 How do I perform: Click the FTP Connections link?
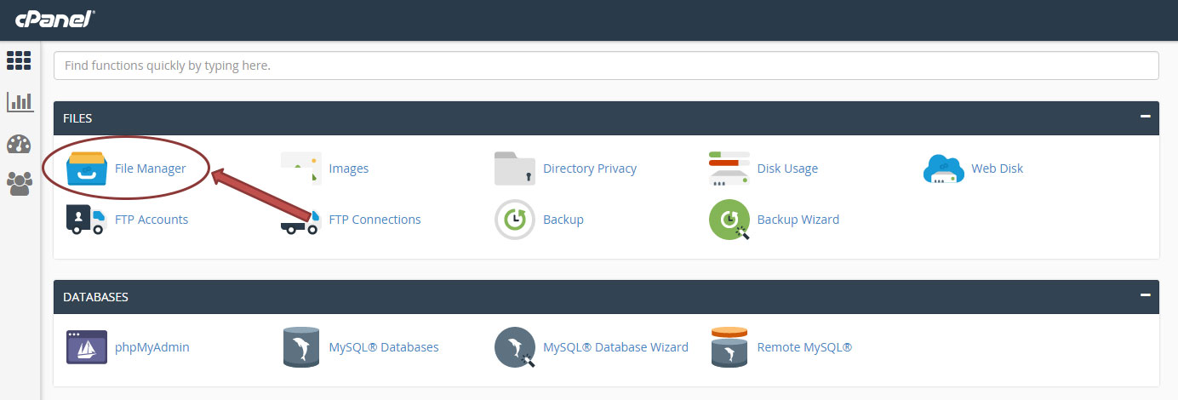point(375,220)
